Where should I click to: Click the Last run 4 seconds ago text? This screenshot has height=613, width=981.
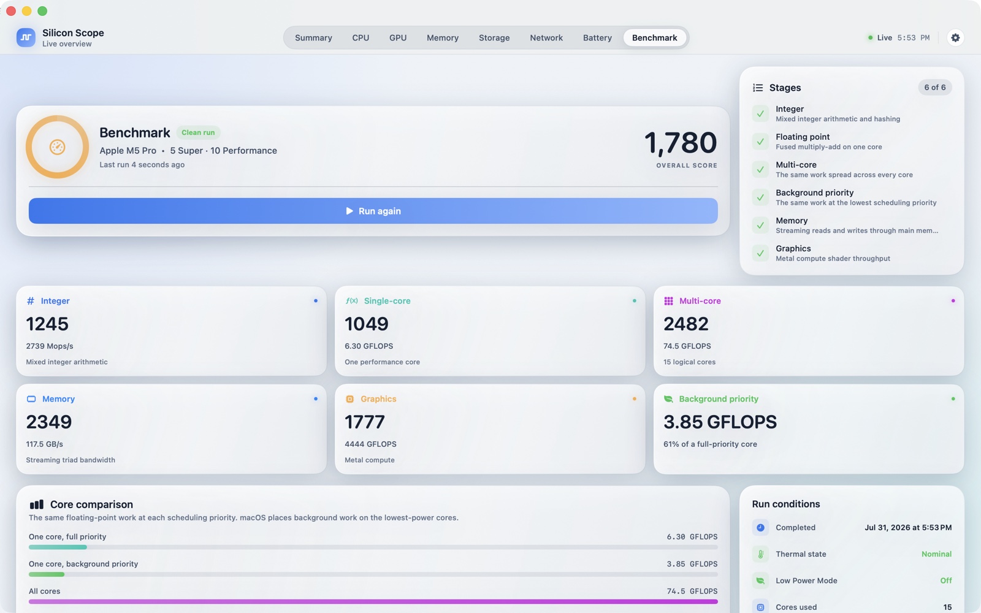[x=142, y=165]
